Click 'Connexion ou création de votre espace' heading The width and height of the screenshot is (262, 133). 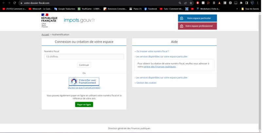pos(84,42)
